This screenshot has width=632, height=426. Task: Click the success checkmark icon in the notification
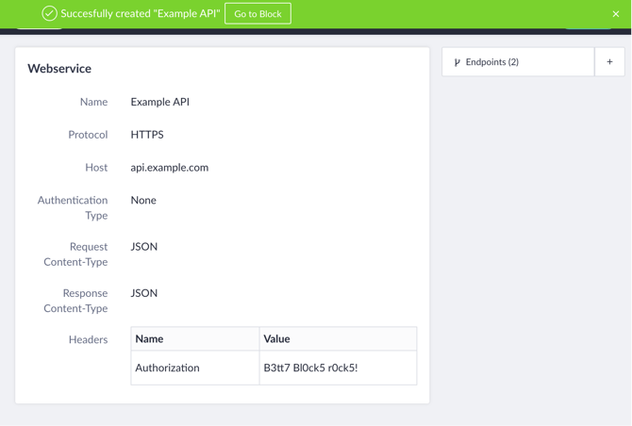(50, 14)
